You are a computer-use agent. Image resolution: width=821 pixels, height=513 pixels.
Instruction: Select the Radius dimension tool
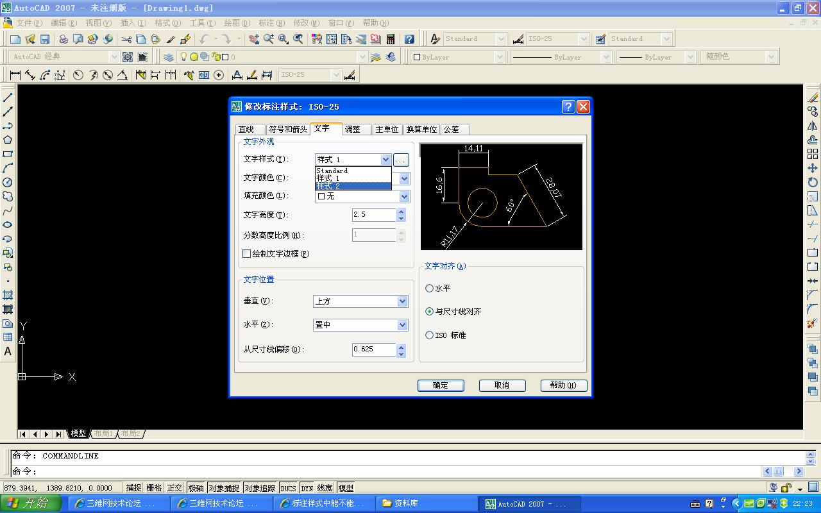click(78, 75)
